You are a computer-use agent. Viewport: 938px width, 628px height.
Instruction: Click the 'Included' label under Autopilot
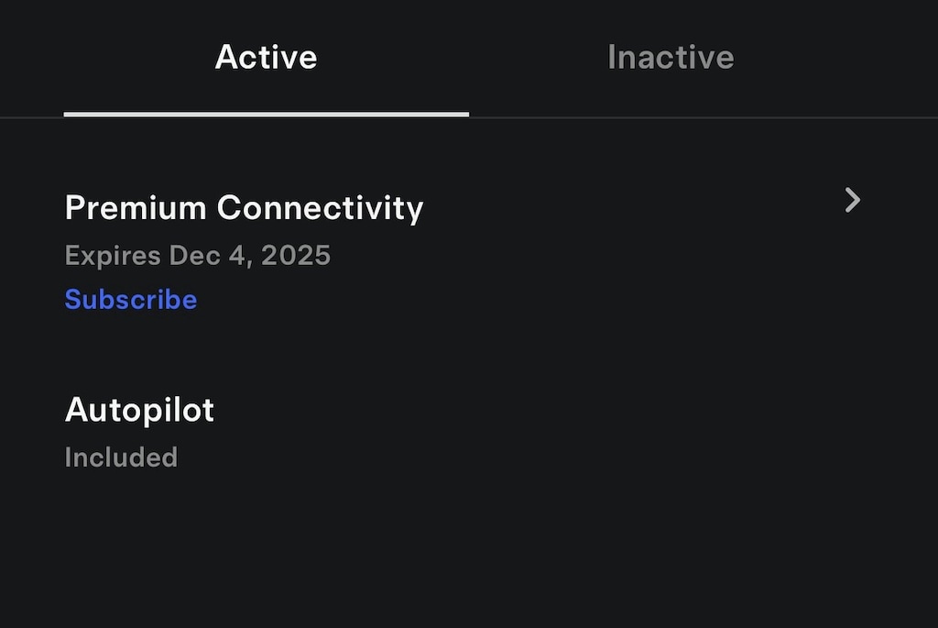(121, 457)
